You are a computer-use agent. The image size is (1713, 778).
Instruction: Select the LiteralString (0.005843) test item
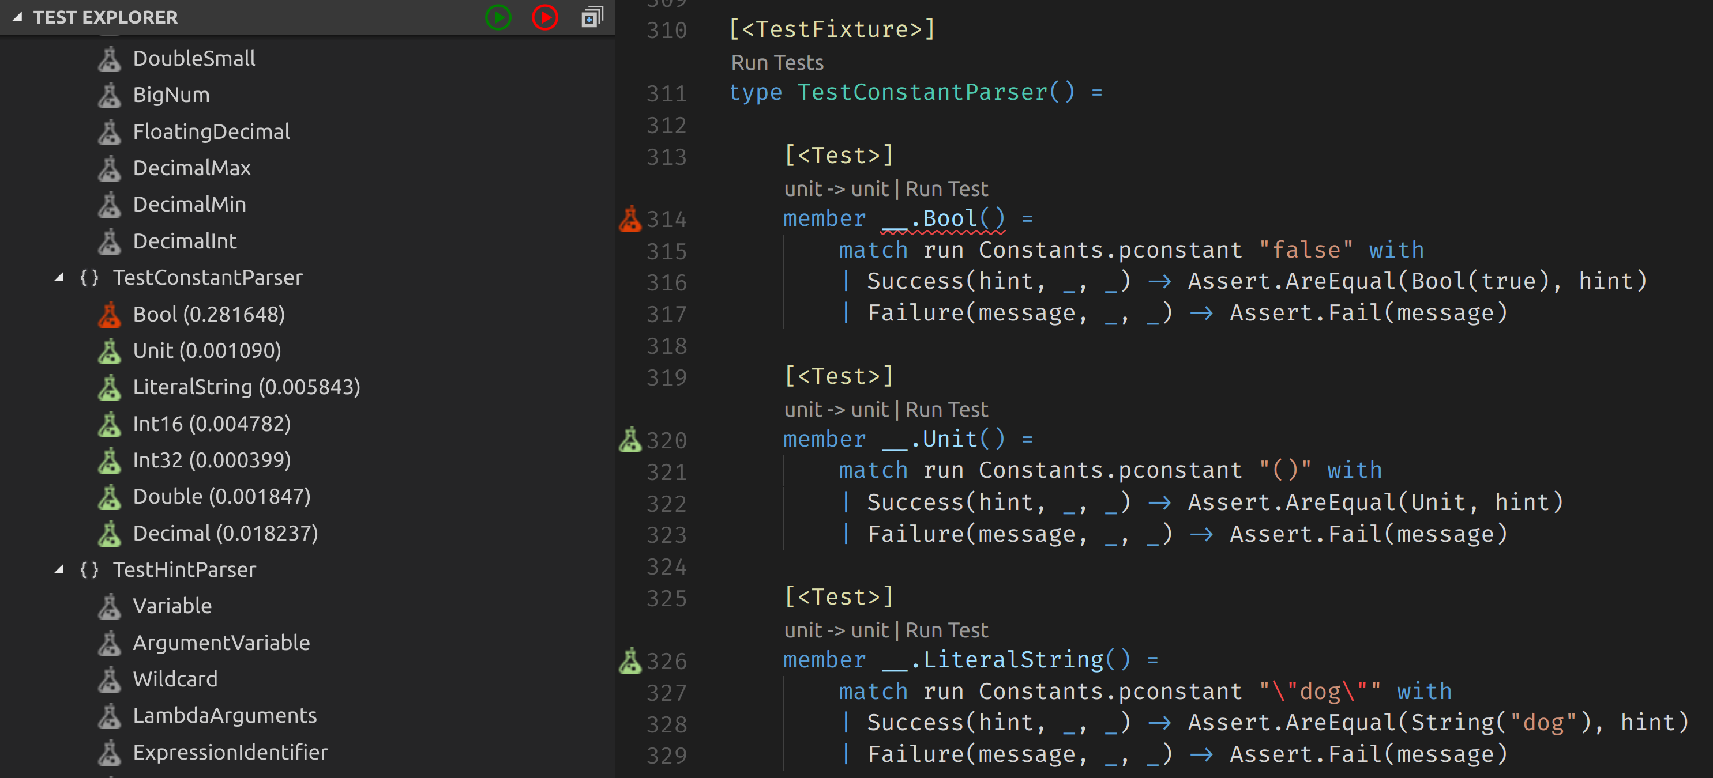(246, 387)
